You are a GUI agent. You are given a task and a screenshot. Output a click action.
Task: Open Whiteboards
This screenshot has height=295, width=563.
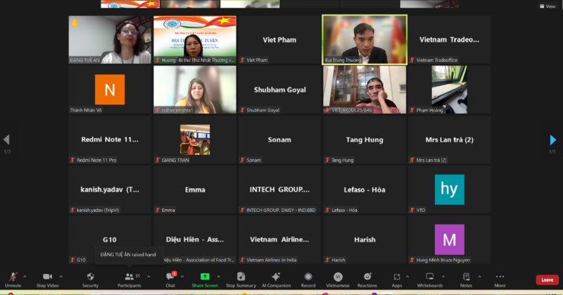click(430, 277)
